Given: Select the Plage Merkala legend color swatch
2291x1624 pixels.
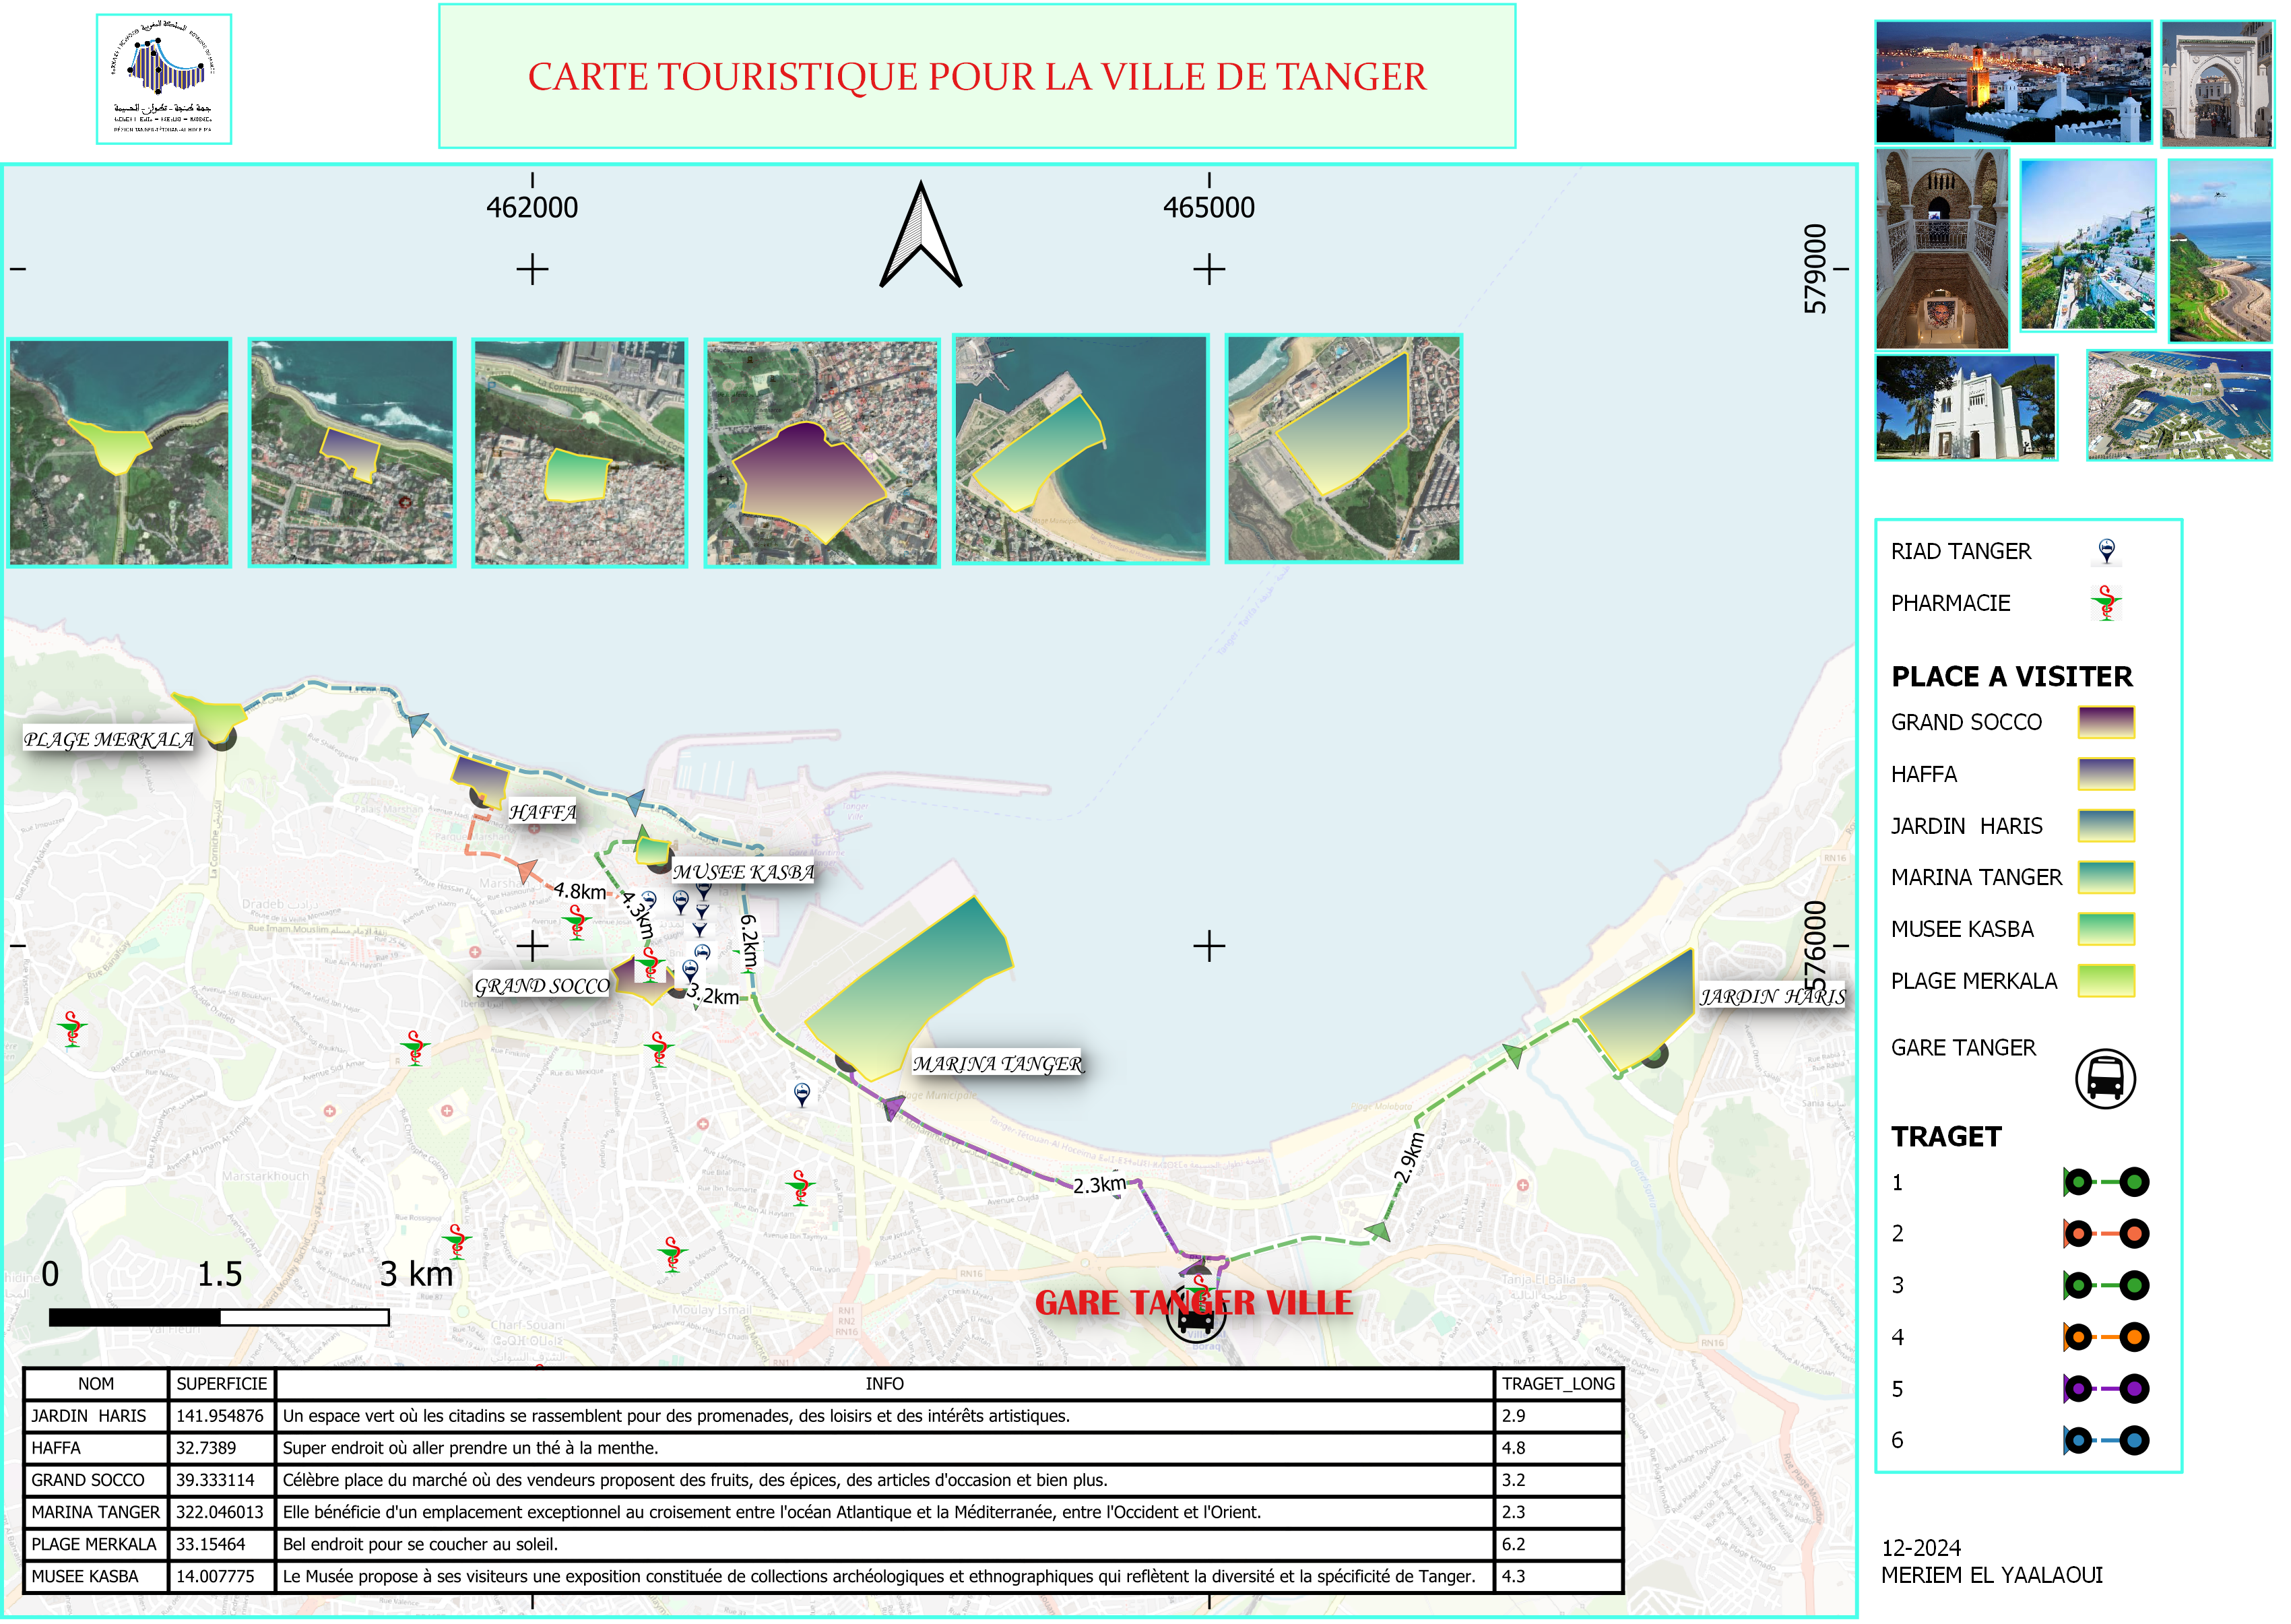Looking at the screenshot, I should [x=2107, y=982].
